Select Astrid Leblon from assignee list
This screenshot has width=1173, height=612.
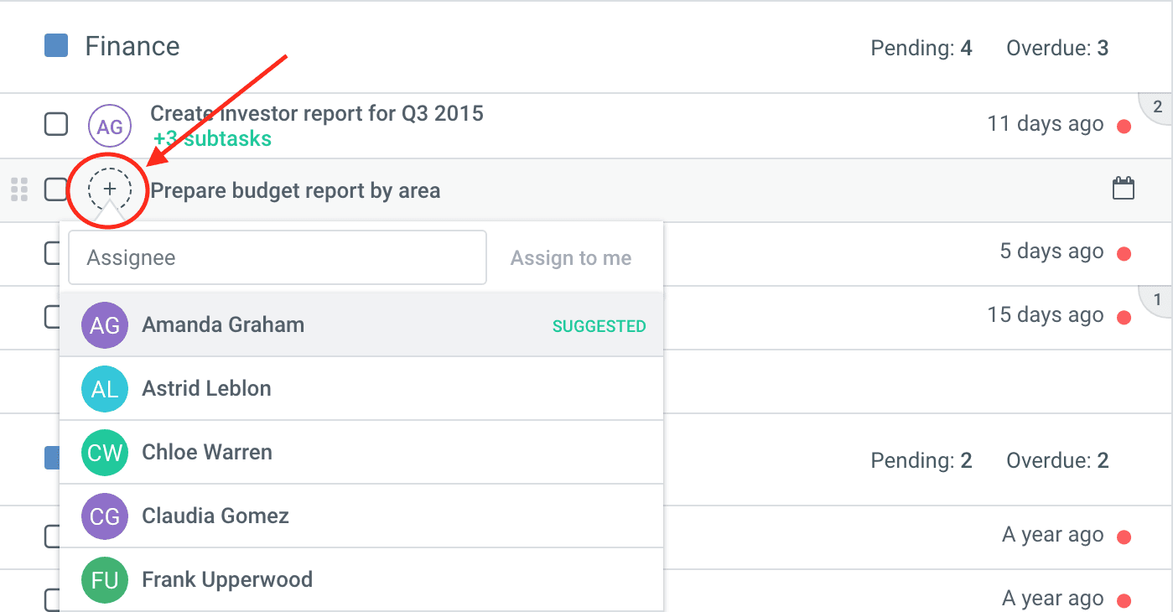(206, 389)
